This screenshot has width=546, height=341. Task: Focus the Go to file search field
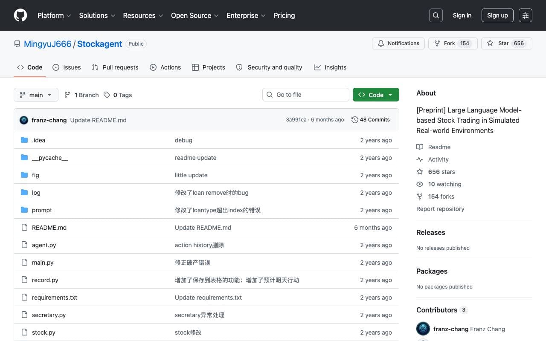[306, 95]
